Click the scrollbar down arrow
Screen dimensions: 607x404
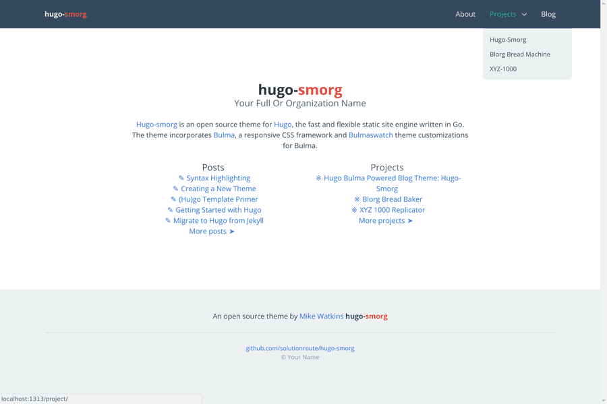coord(604,401)
